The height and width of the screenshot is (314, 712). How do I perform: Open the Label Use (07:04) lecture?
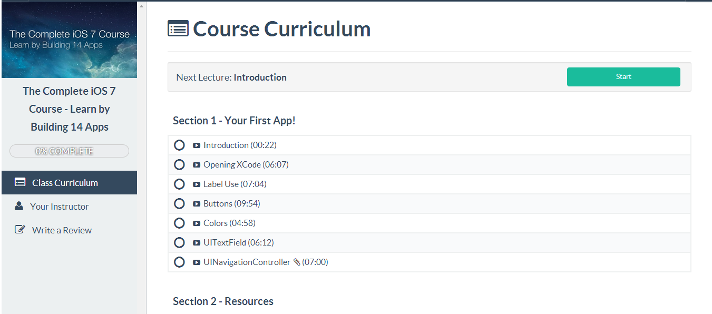tap(235, 184)
